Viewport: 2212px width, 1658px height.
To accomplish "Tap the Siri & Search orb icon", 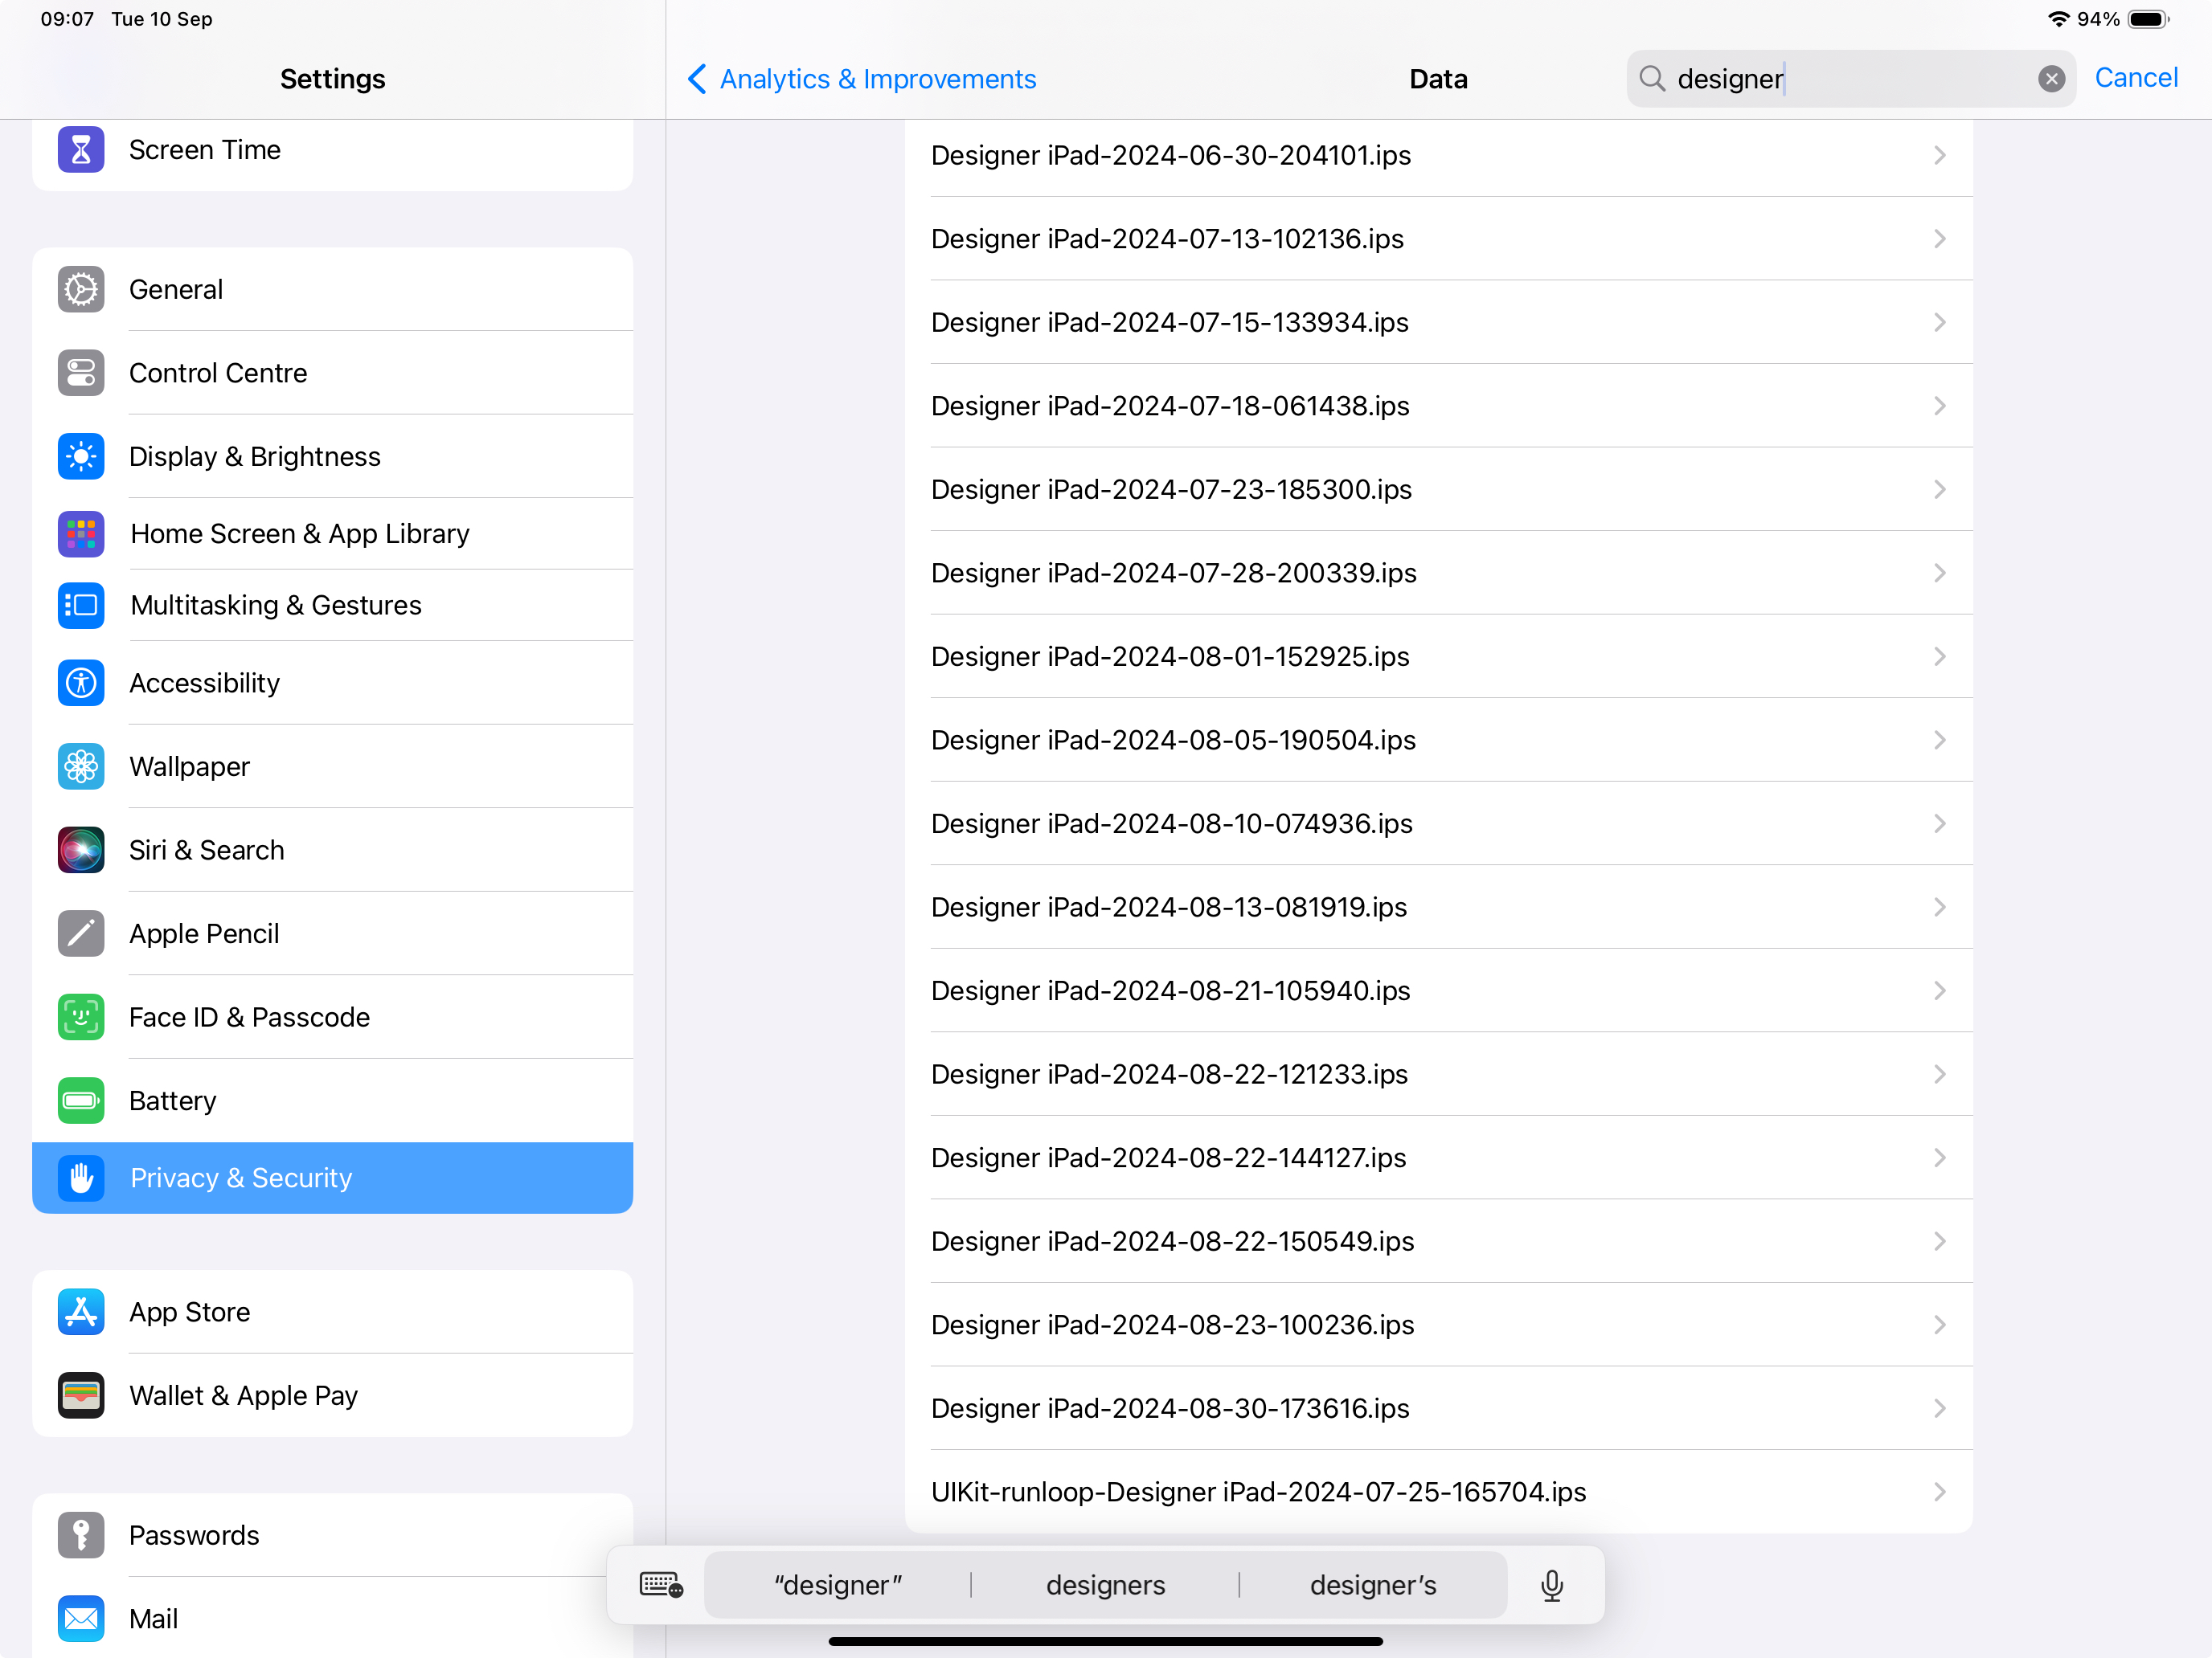I will coord(81,851).
